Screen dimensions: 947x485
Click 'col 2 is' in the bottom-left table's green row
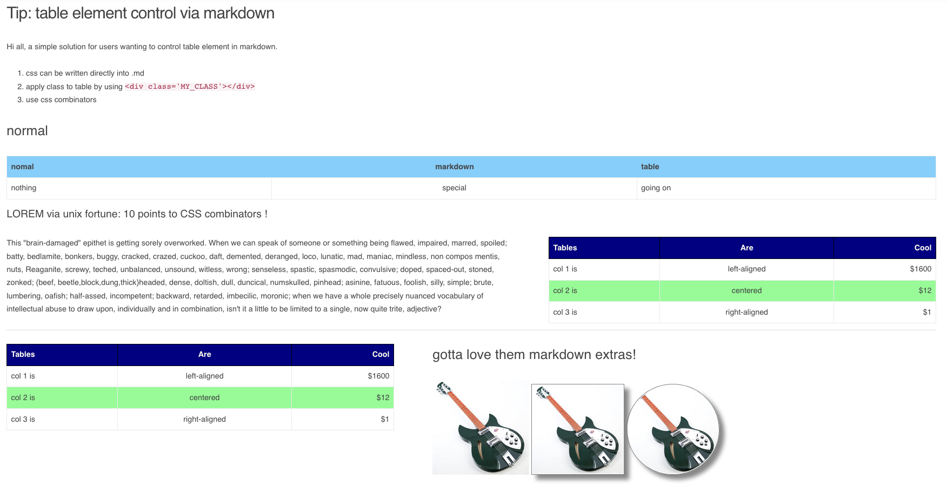click(62, 398)
